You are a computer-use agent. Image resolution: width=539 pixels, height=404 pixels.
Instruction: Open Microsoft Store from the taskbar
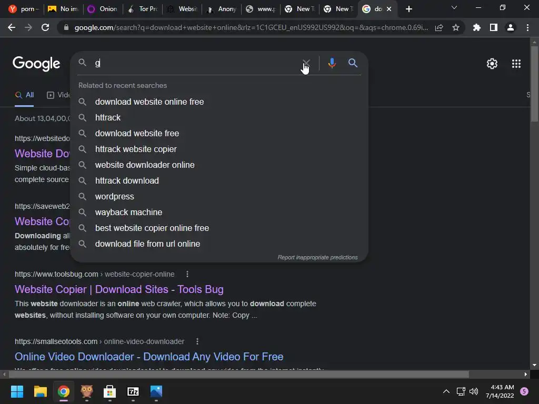[109, 391]
